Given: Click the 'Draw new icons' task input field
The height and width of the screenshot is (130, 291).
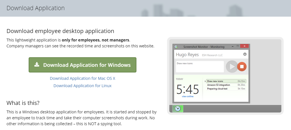Looking at the screenshot, I should click(200, 67).
